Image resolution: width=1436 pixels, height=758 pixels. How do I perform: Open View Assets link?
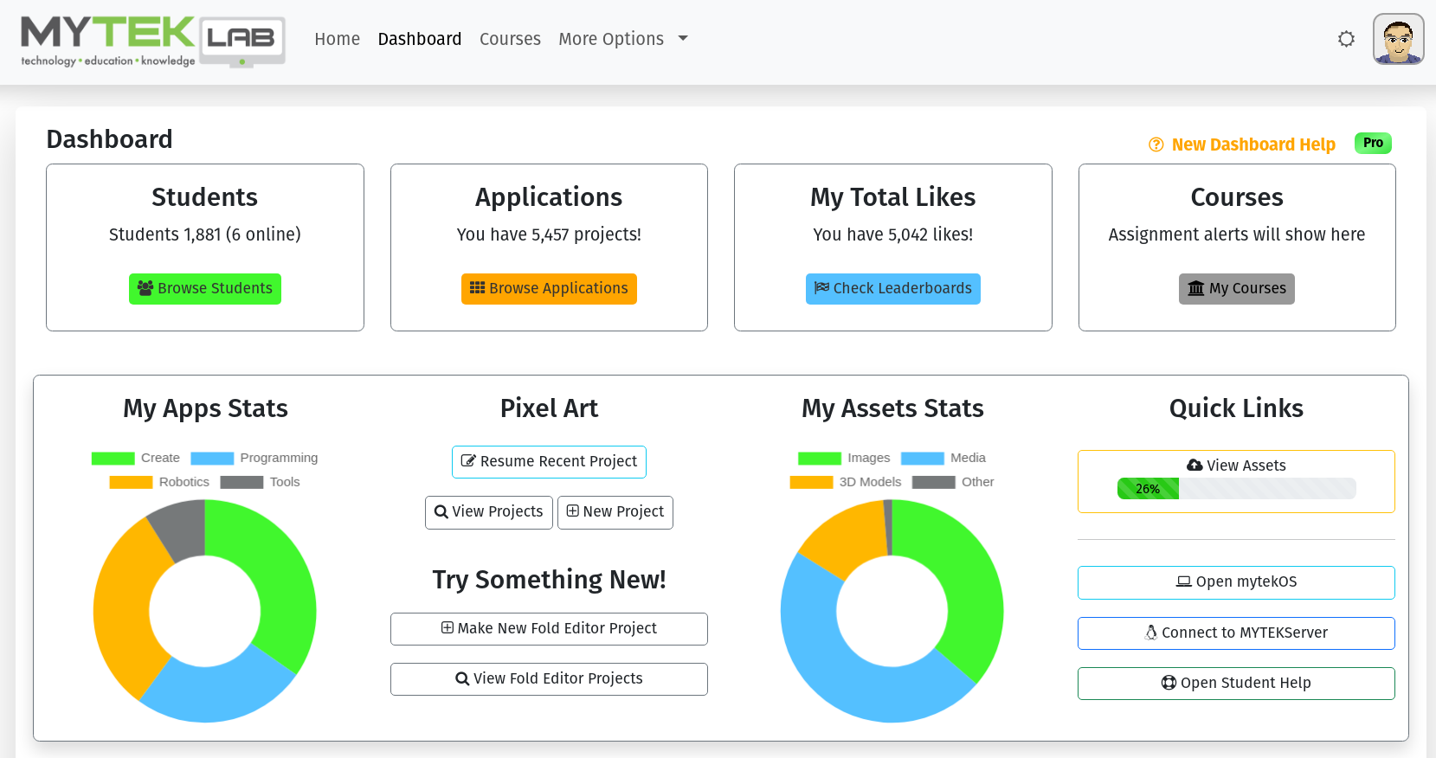(x=1236, y=466)
